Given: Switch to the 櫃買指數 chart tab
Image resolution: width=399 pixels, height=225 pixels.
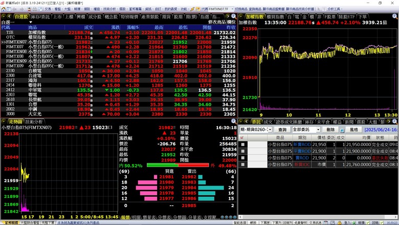Looking at the screenshot, I should (276, 17).
